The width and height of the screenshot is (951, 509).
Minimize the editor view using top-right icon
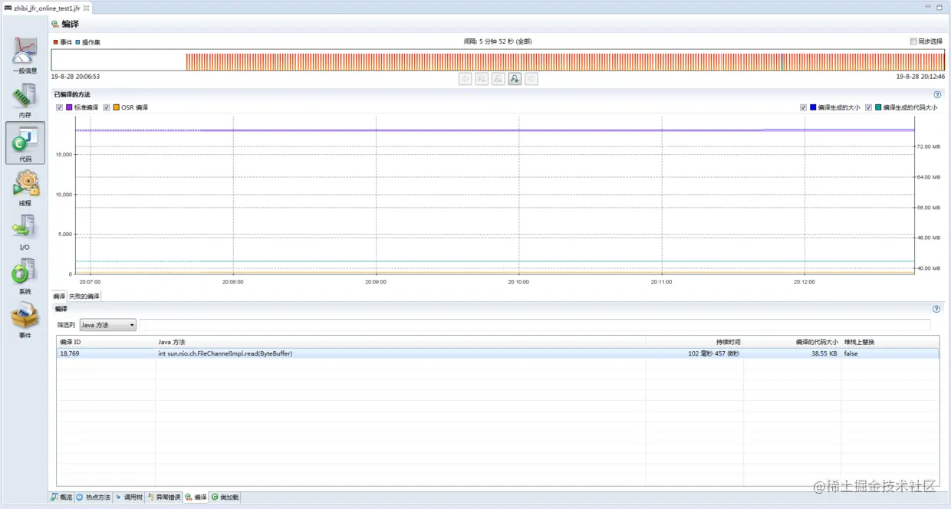[x=926, y=6]
